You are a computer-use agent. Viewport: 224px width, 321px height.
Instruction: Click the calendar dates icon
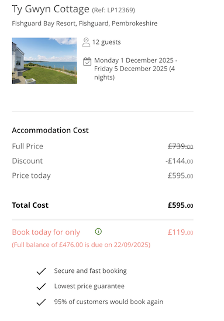pyautogui.click(x=87, y=62)
